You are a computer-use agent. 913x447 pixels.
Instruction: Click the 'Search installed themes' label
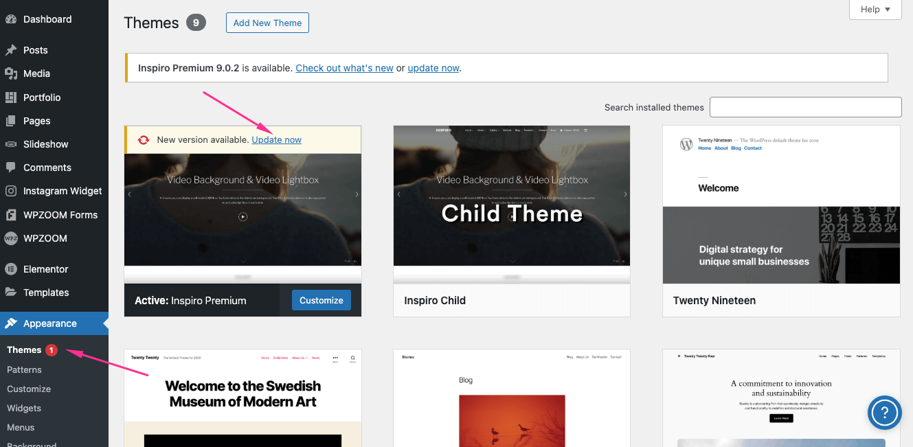(x=654, y=107)
